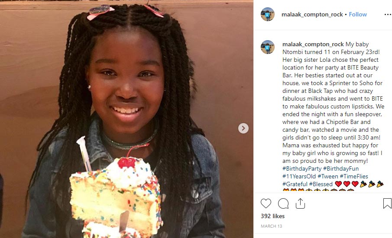Open the malaak_compton_rock username in the caption

tap(313, 44)
